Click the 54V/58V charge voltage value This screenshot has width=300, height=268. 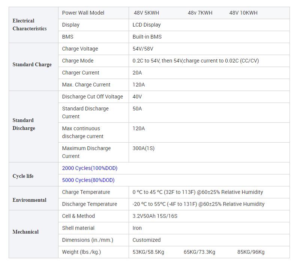click(143, 49)
